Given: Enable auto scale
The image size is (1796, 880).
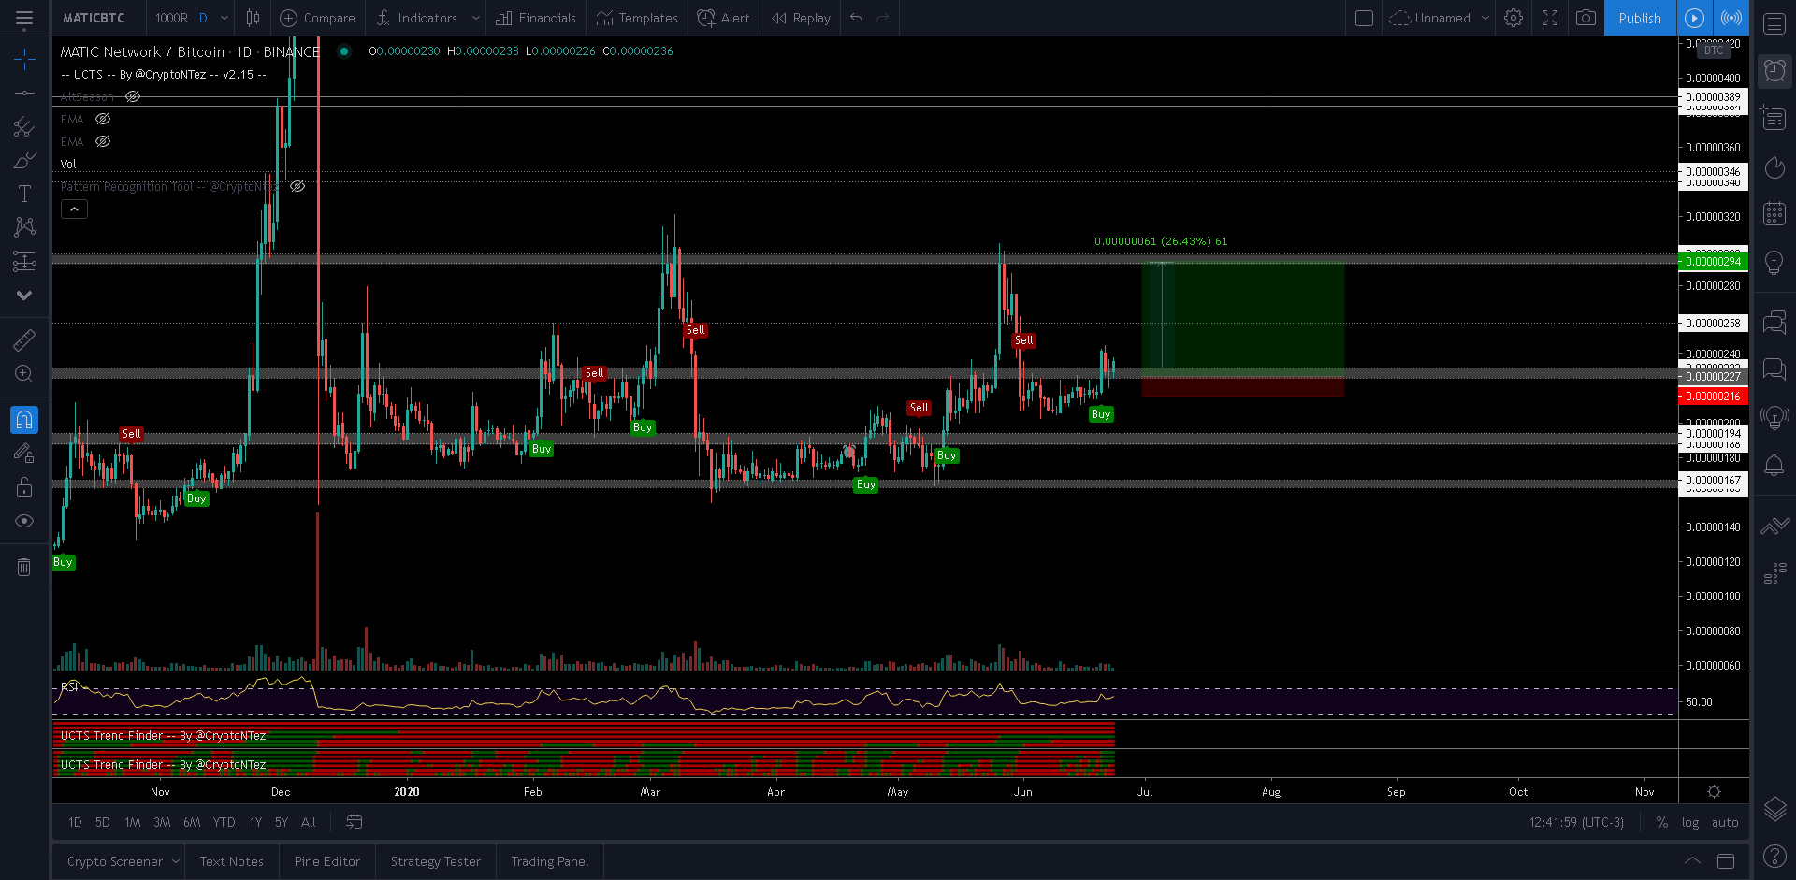Looking at the screenshot, I should click(x=1725, y=822).
